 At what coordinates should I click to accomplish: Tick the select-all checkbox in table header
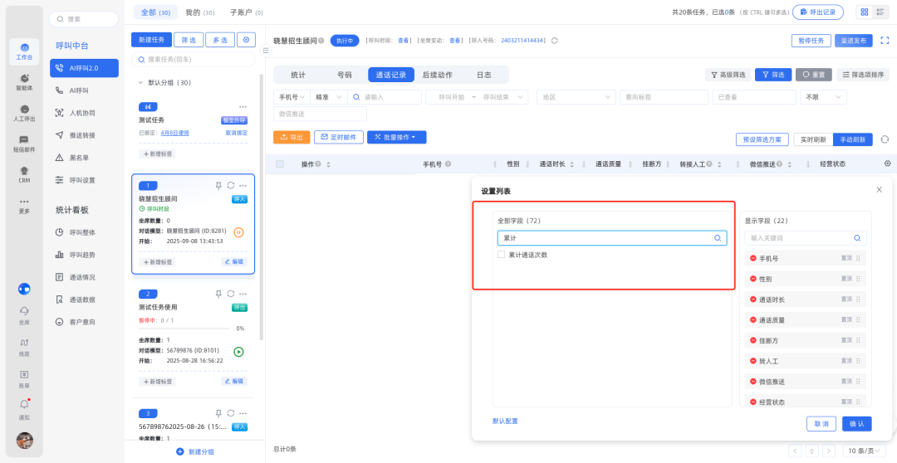[x=280, y=164]
